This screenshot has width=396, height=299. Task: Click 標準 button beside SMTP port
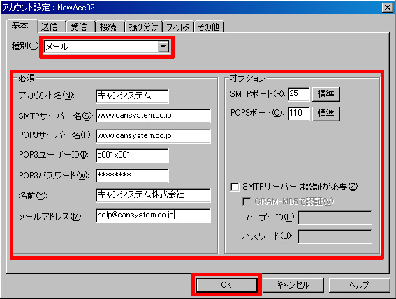tap(326, 94)
